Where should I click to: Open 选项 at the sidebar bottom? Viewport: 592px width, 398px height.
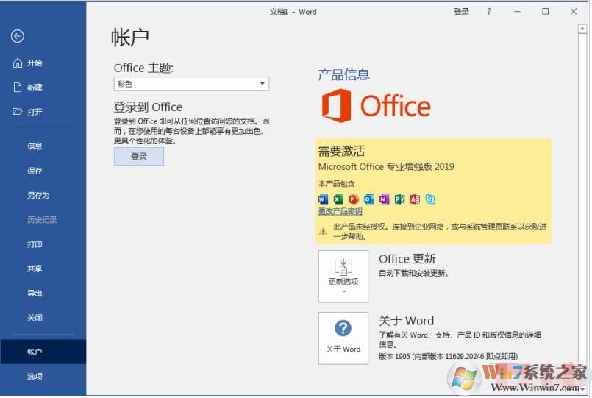coord(35,377)
